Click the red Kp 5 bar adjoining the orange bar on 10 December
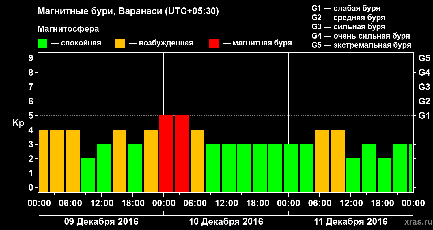The image size is (433, 230). click(x=182, y=154)
